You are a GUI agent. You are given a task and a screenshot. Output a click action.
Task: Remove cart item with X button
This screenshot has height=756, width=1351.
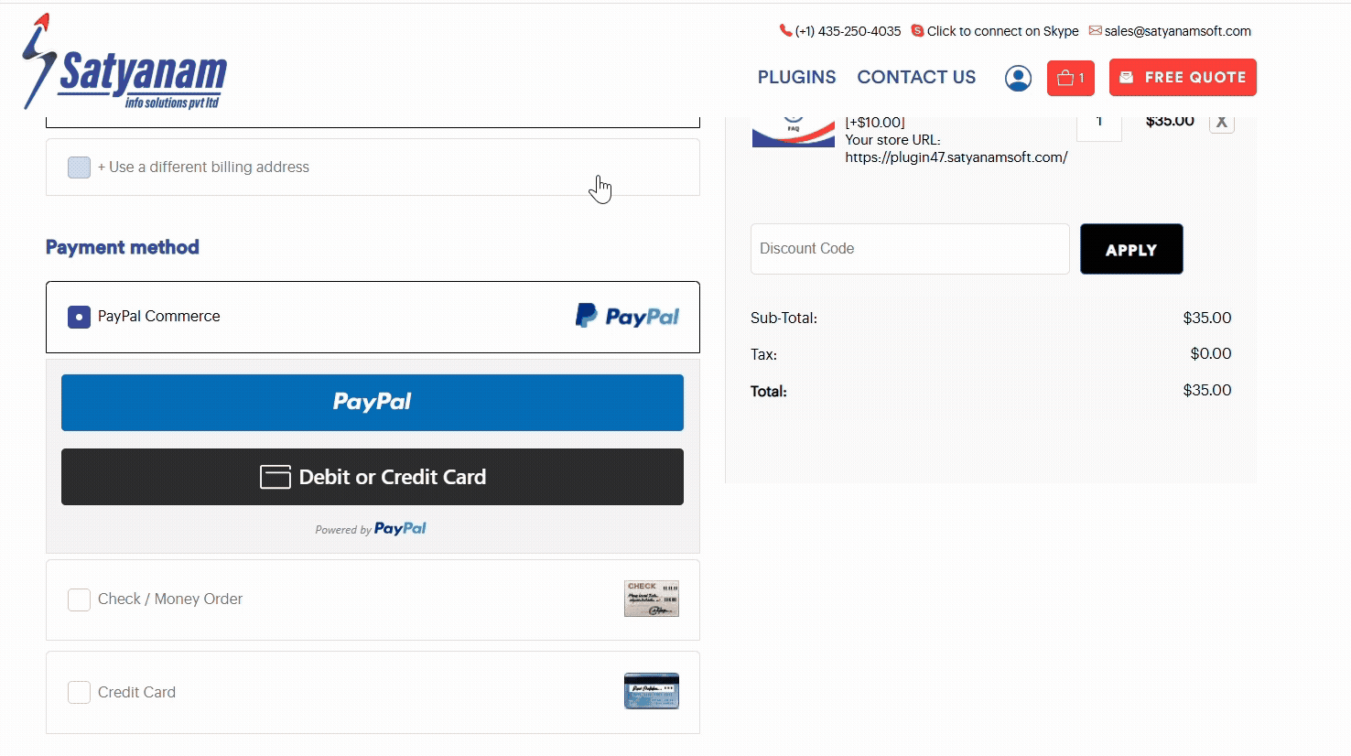coord(1221,122)
